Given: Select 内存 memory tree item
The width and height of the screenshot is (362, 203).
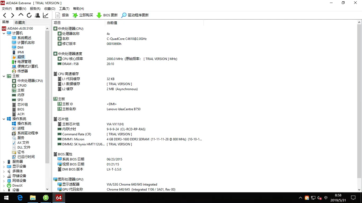Looking at the screenshot, I should [18, 95].
